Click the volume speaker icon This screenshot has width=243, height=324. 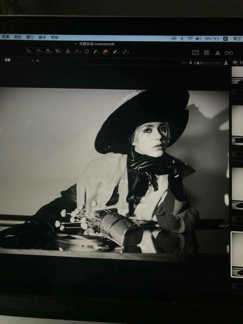199,39
